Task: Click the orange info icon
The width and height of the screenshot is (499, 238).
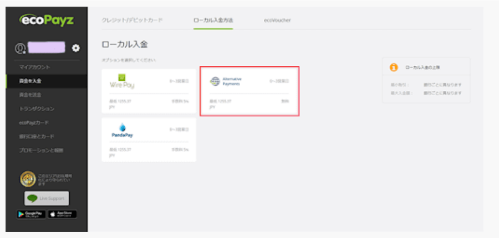Action: [x=394, y=68]
